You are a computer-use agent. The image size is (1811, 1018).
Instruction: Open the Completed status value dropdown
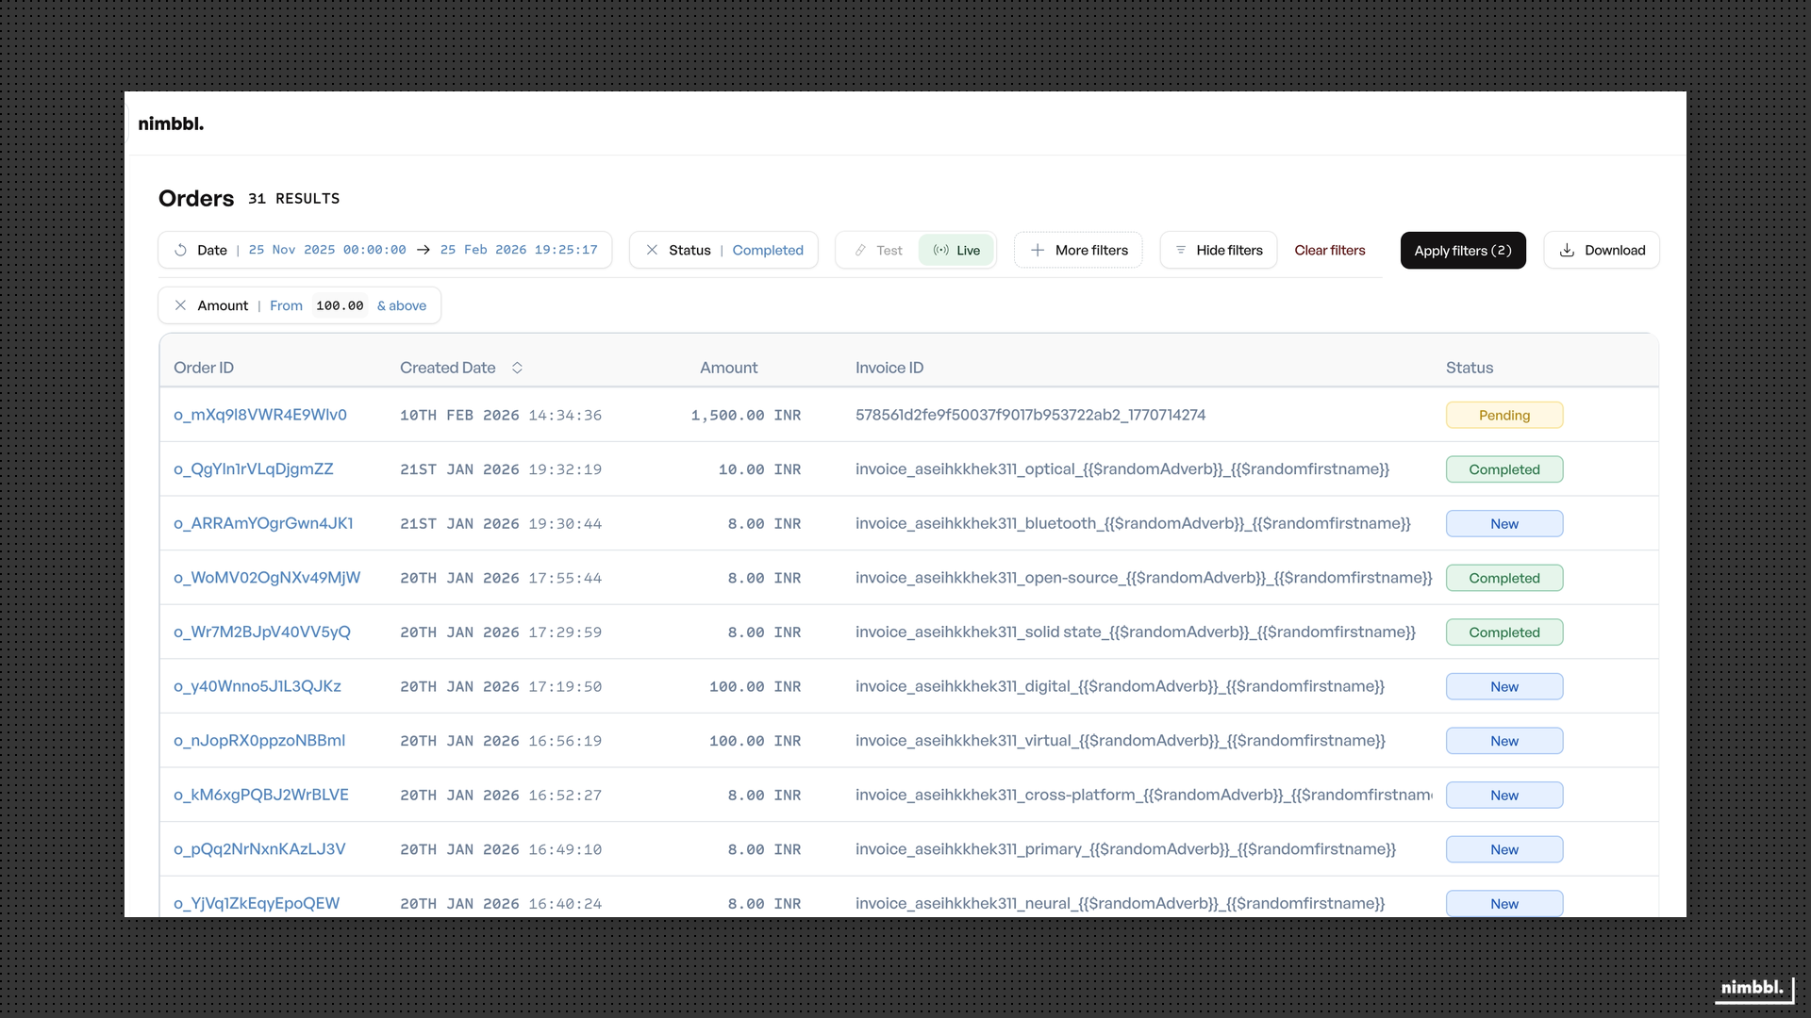tap(768, 250)
